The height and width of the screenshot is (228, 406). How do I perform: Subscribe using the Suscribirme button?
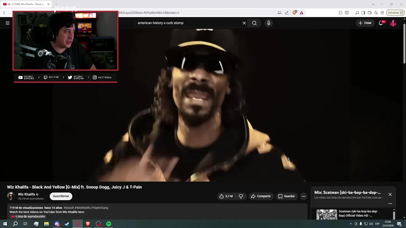[61, 196]
